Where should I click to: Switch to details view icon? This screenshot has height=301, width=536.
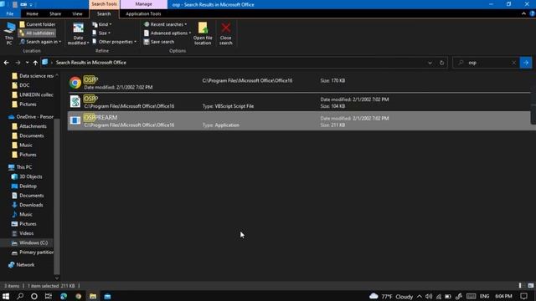(521, 286)
